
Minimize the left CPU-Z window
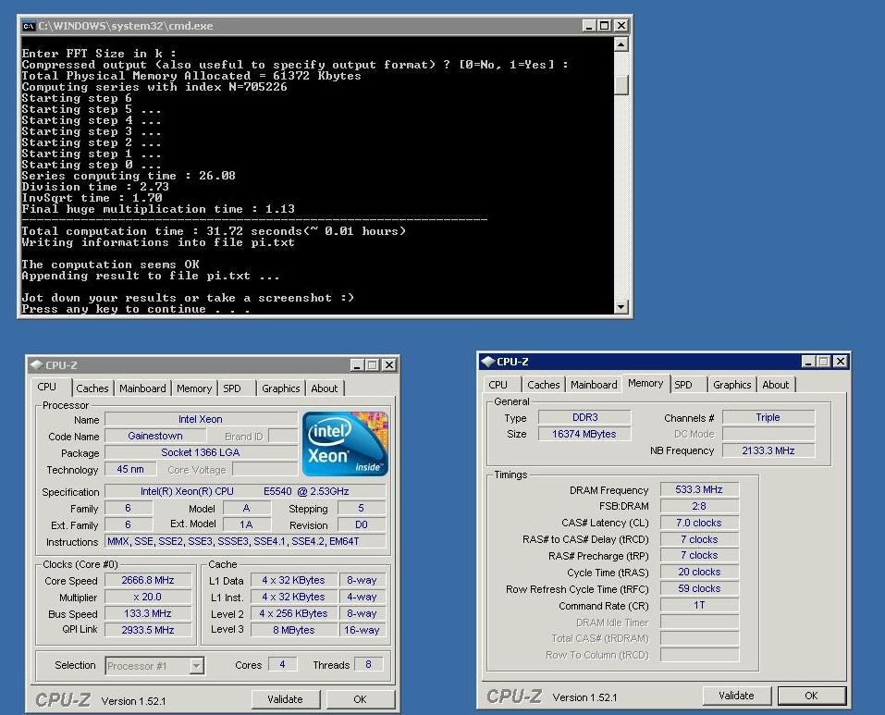tap(357, 365)
